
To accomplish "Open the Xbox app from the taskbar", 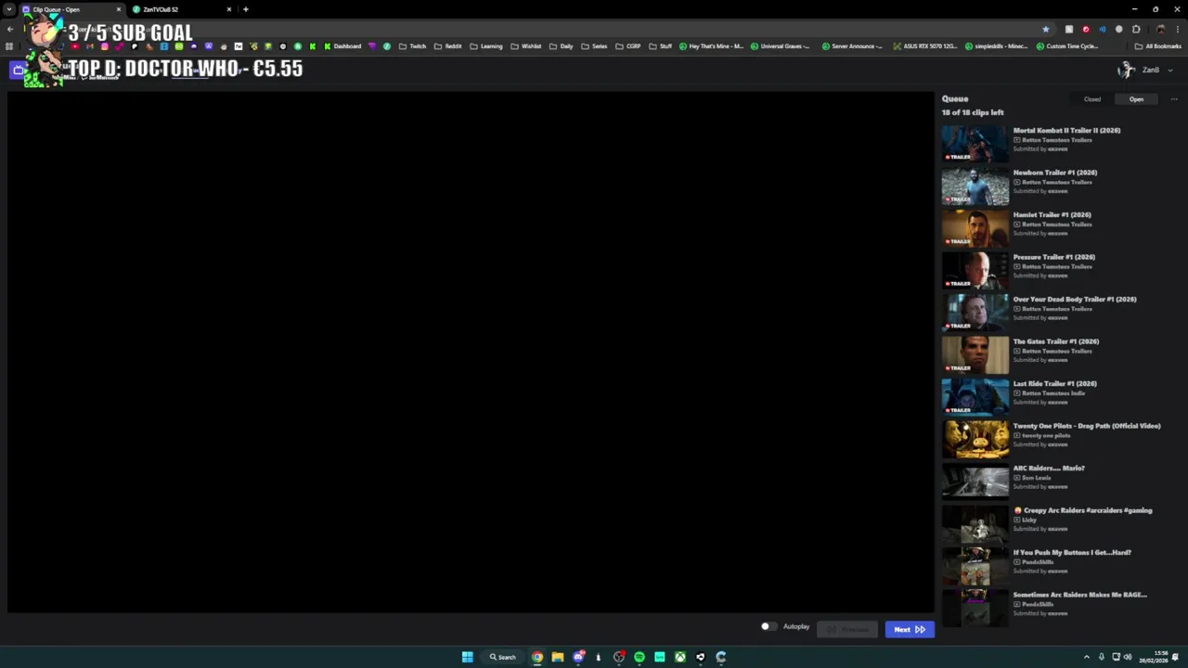I will [x=680, y=657].
